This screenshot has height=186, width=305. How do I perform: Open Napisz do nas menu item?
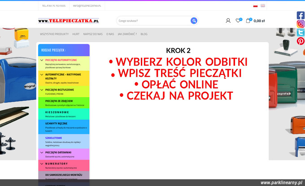tap(93, 34)
